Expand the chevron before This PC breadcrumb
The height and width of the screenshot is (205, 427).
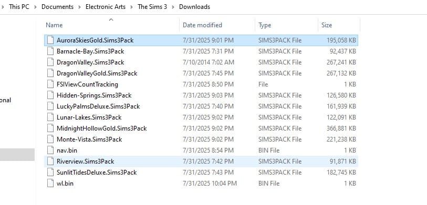pyautogui.click(x=3, y=7)
